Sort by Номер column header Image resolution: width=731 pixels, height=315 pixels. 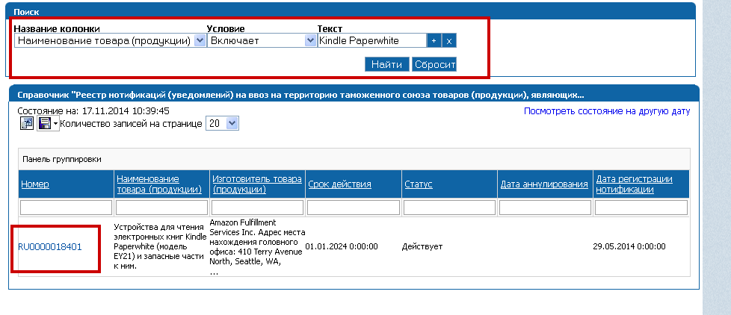tap(35, 184)
